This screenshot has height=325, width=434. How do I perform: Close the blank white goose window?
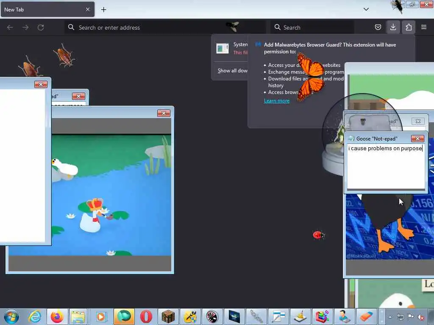point(41,84)
